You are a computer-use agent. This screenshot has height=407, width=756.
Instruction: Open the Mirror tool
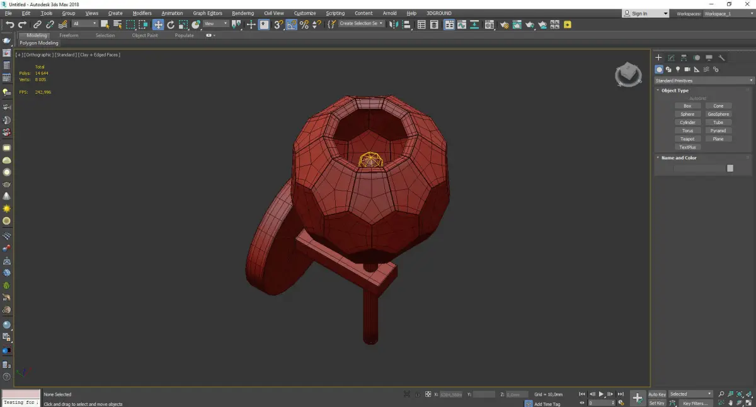[x=393, y=25]
